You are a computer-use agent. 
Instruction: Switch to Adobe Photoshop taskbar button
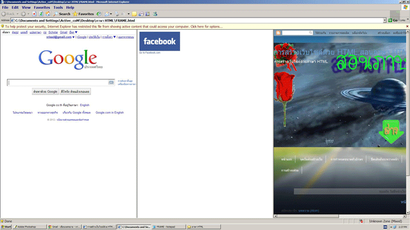click(x=30, y=227)
